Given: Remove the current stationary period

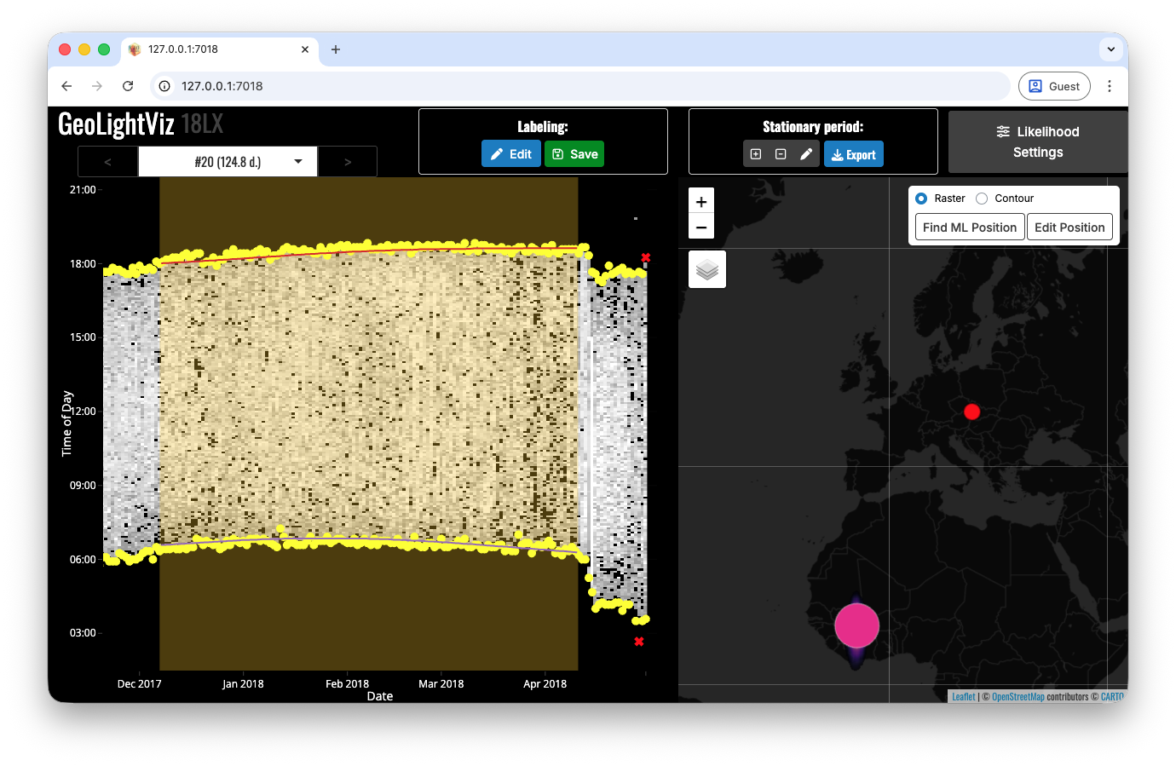Looking at the screenshot, I should tap(781, 154).
